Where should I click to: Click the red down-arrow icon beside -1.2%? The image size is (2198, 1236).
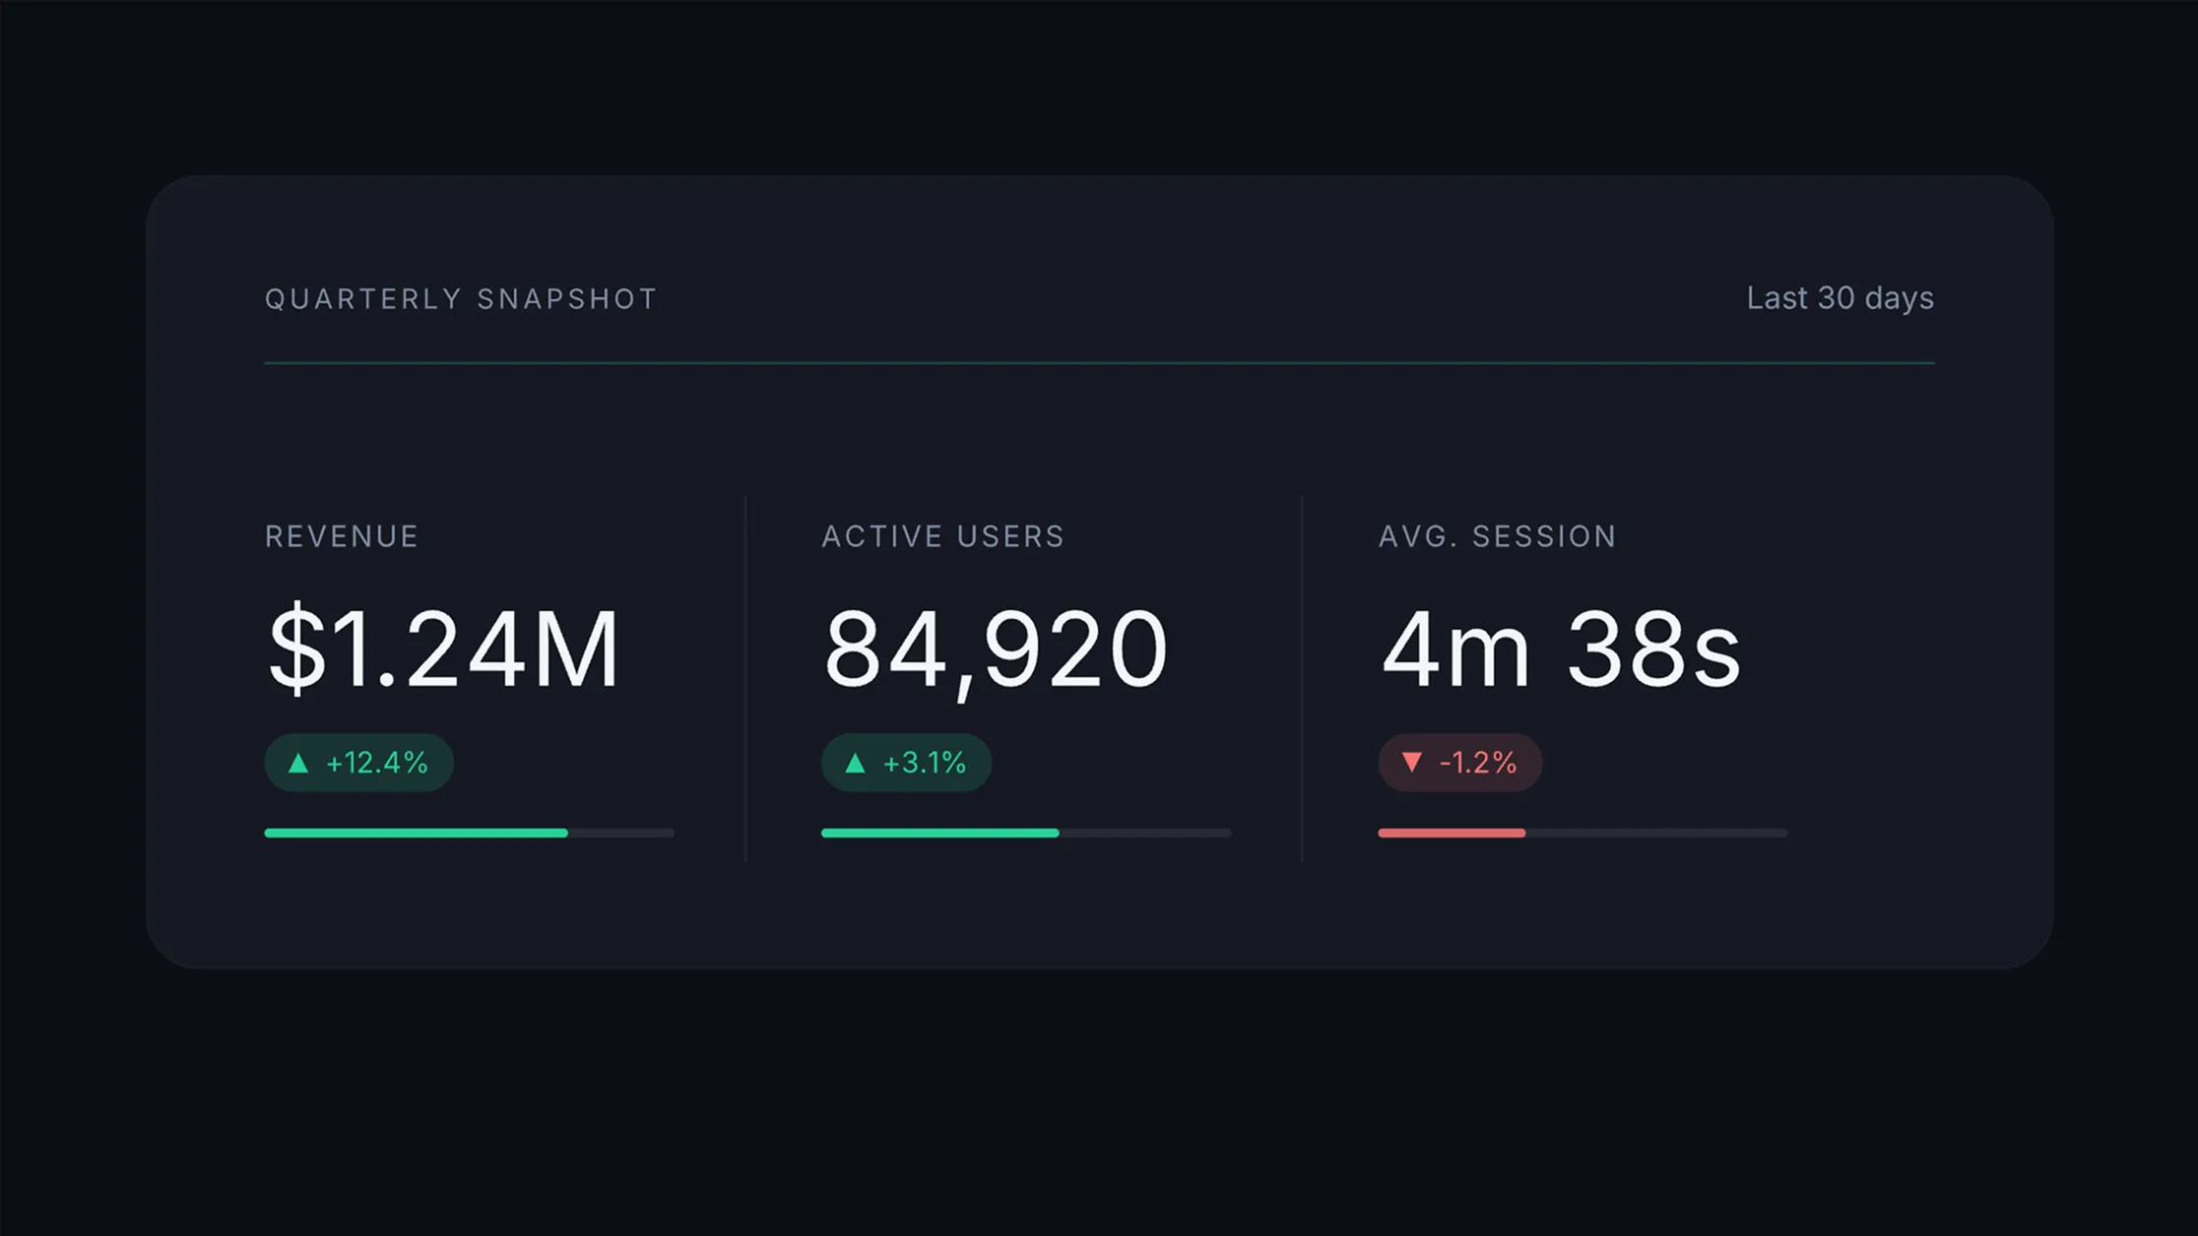(x=1411, y=762)
